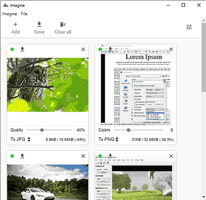This screenshot has height=200, width=206.
Task: Click the green status dot on Lorem Ipsum card
Action: point(100,49)
